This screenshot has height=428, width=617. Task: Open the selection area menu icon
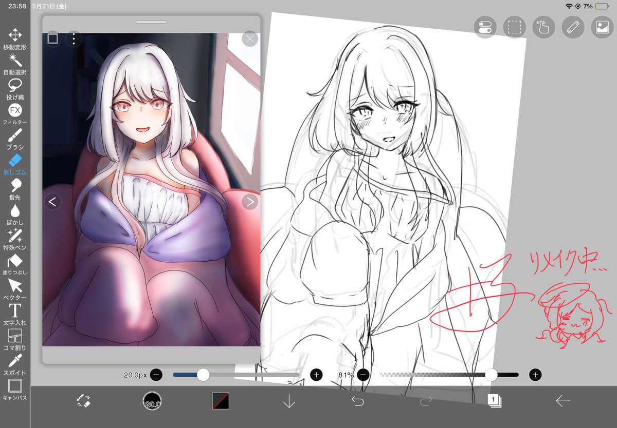click(x=514, y=27)
